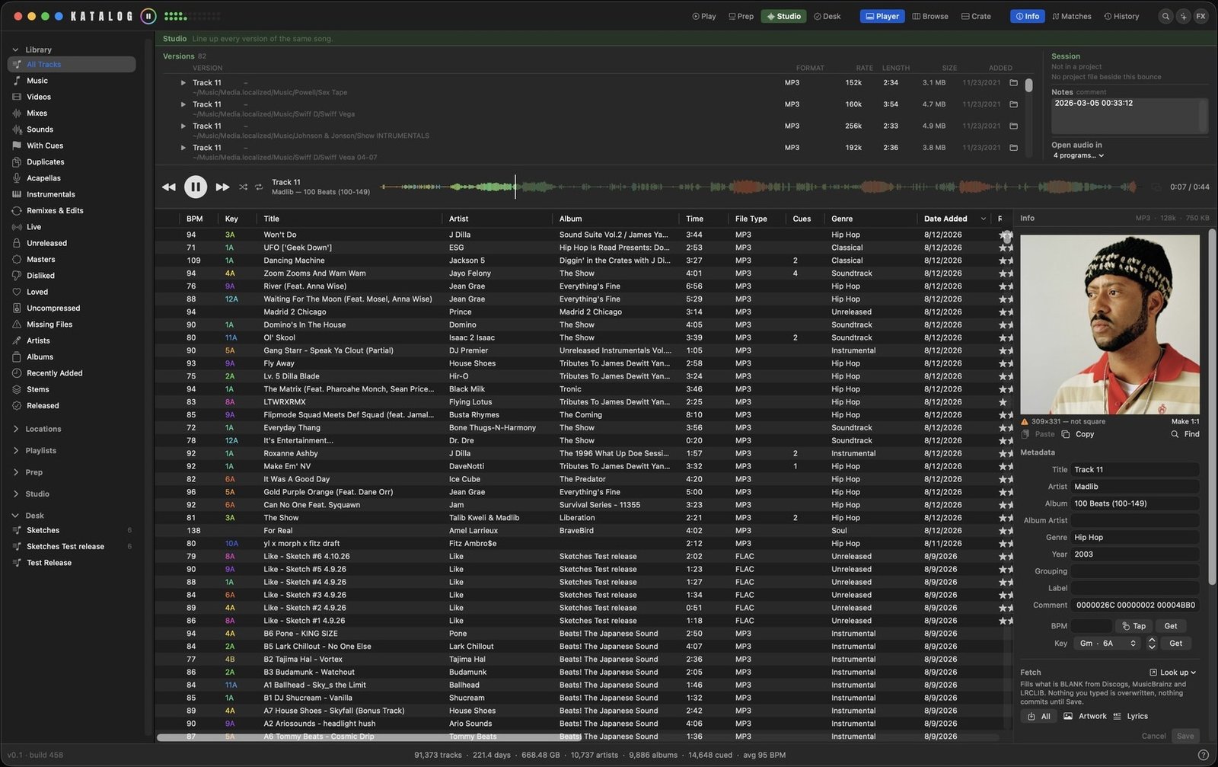The width and height of the screenshot is (1218, 767).
Task: Expand the Prep section in sidebar
Action: 16,472
